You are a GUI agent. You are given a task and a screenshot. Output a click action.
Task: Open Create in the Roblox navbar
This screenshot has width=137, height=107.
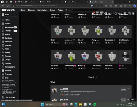point(53,10)
